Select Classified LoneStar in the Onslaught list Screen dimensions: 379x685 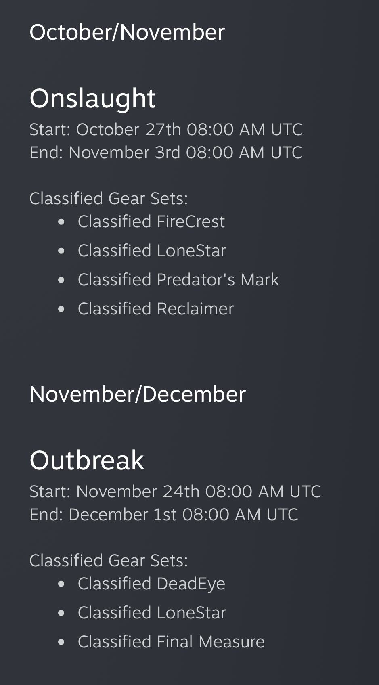[x=152, y=251]
